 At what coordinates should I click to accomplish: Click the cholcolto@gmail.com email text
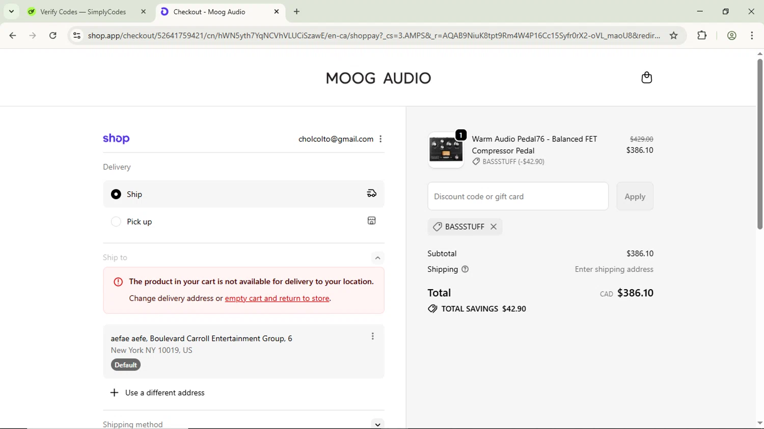tap(336, 139)
